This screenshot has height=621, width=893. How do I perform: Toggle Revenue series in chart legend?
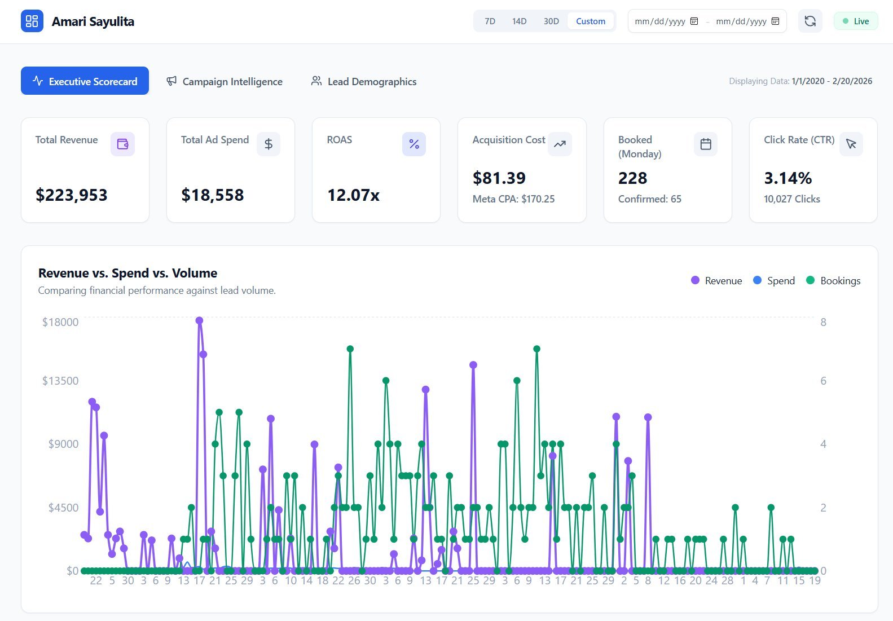[x=716, y=281]
